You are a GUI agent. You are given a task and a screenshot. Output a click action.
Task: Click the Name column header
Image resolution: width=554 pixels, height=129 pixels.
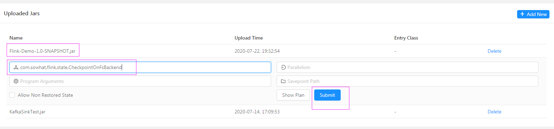tap(16, 38)
